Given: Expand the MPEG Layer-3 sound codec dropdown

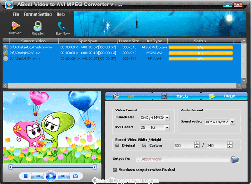Looking at the screenshot, I should pos(232,122).
